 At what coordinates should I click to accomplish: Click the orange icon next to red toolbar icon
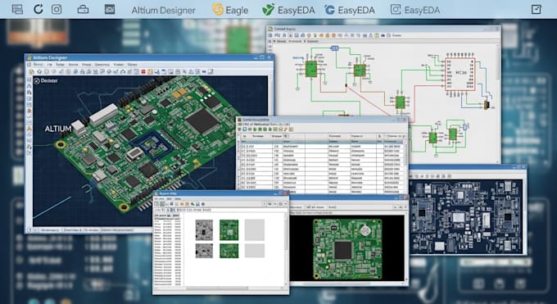pyautogui.click(x=150, y=71)
